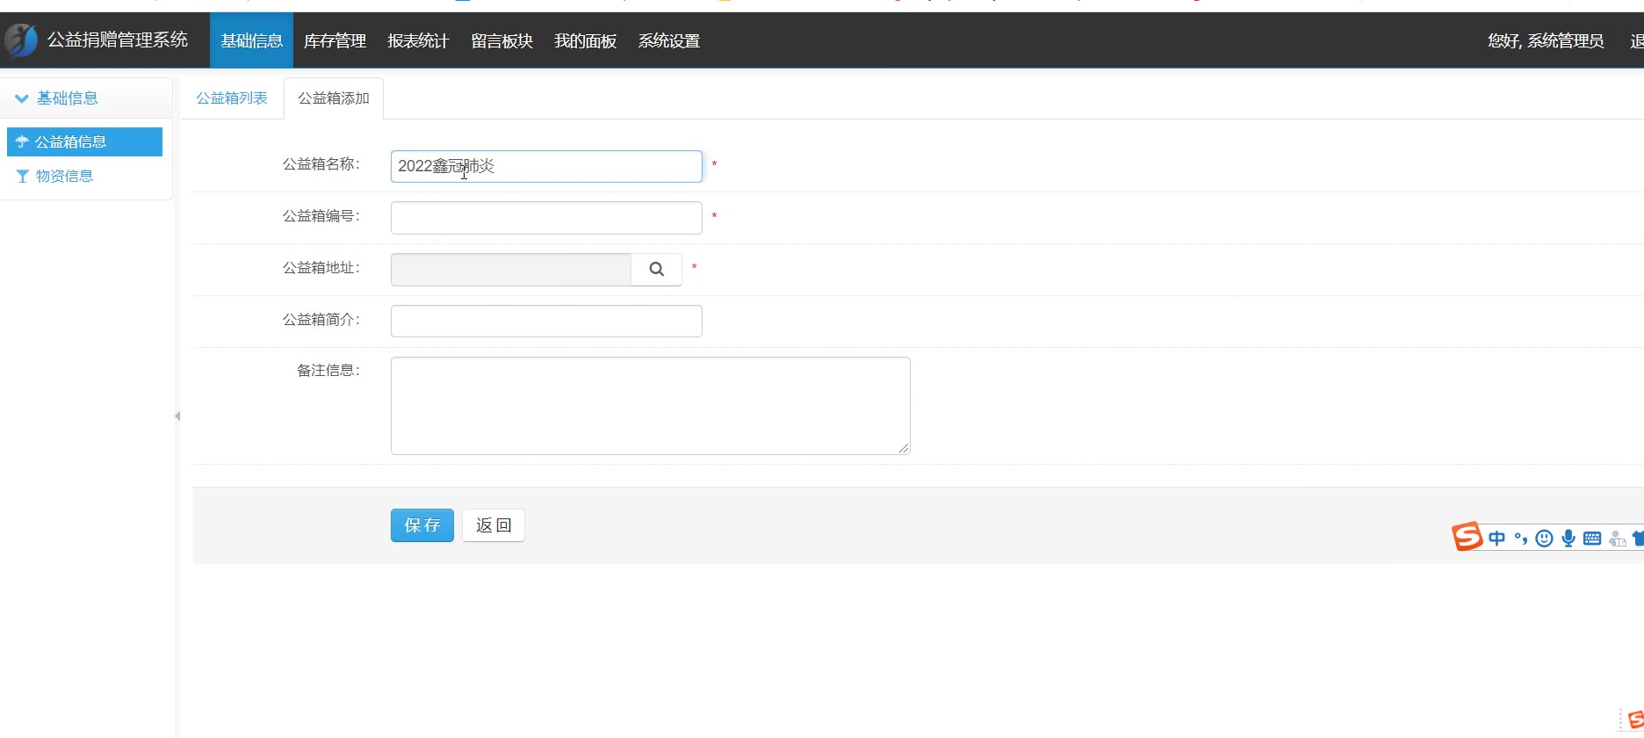Open the 留言板块 top menu
Viewport: 1644px width, 738px height.
[x=501, y=40]
